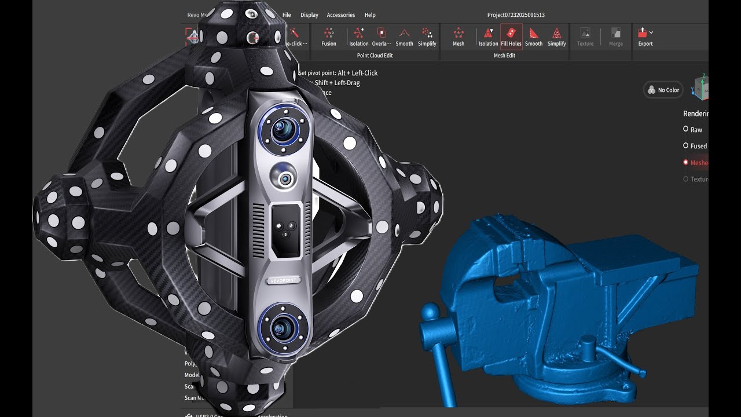
Task: Activate the Fill Holes tool
Action: coord(511,37)
